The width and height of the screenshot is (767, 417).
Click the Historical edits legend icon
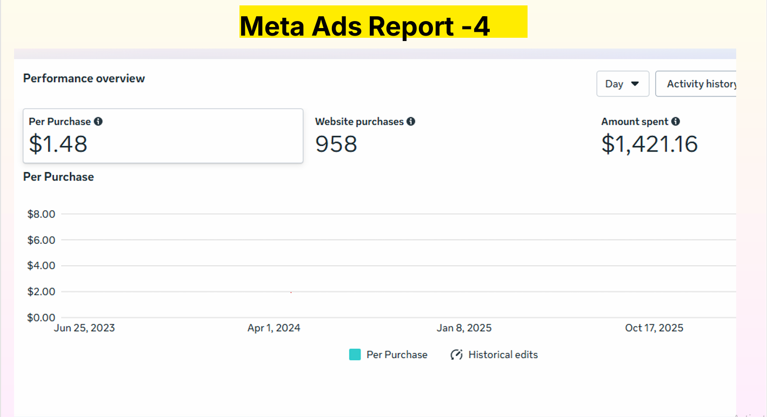coord(457,354)
